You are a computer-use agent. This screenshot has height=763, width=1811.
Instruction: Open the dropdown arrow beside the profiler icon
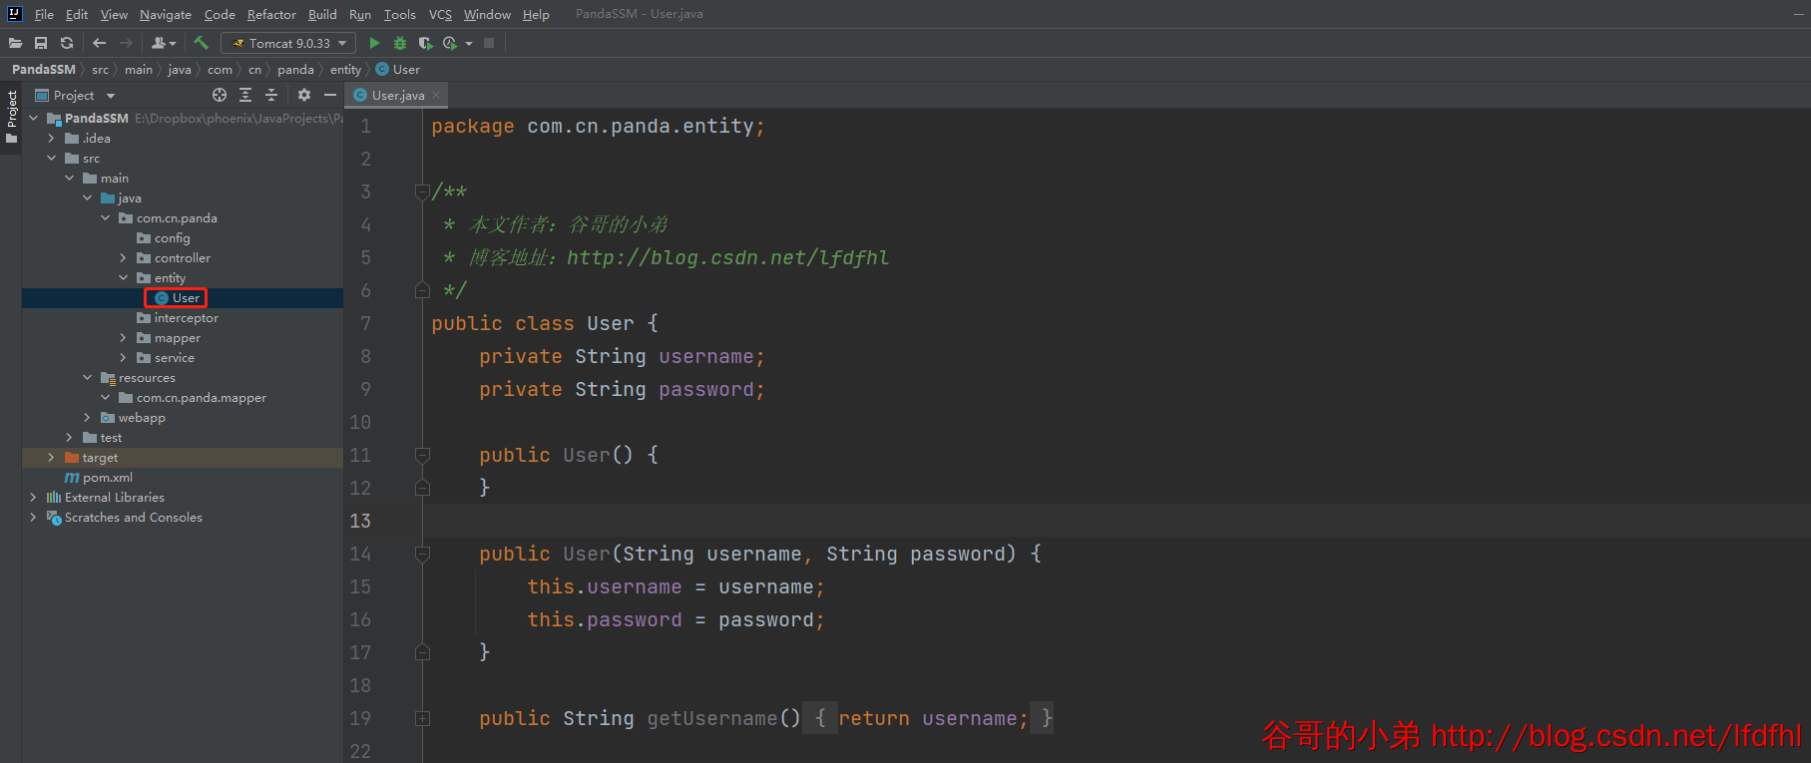click(x=469, y=44)
